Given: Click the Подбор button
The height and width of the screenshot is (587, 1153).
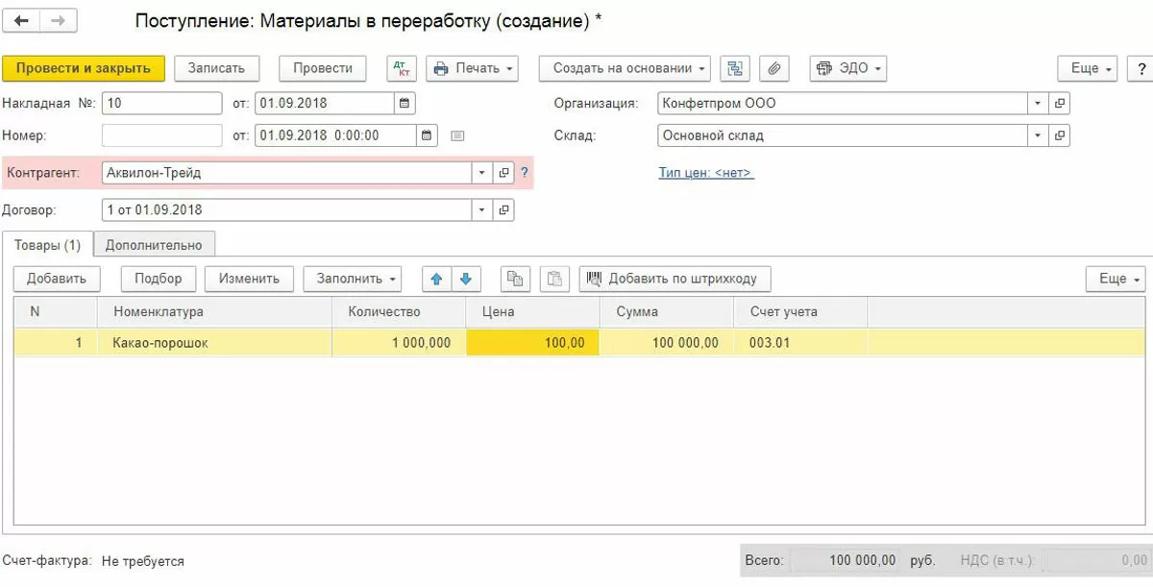Looking at the screenshot, I should pos(159,279).
